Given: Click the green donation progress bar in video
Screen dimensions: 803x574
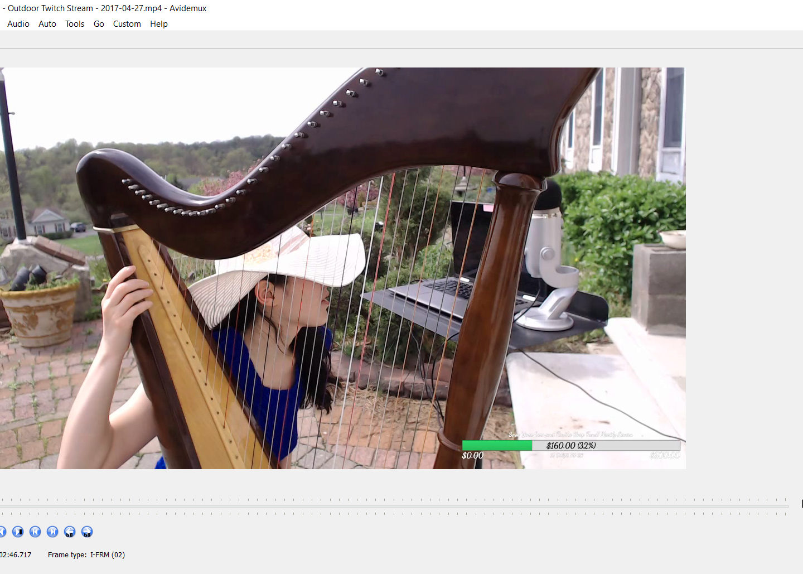Looking at the screenshot, I should (x=496, y=446).
